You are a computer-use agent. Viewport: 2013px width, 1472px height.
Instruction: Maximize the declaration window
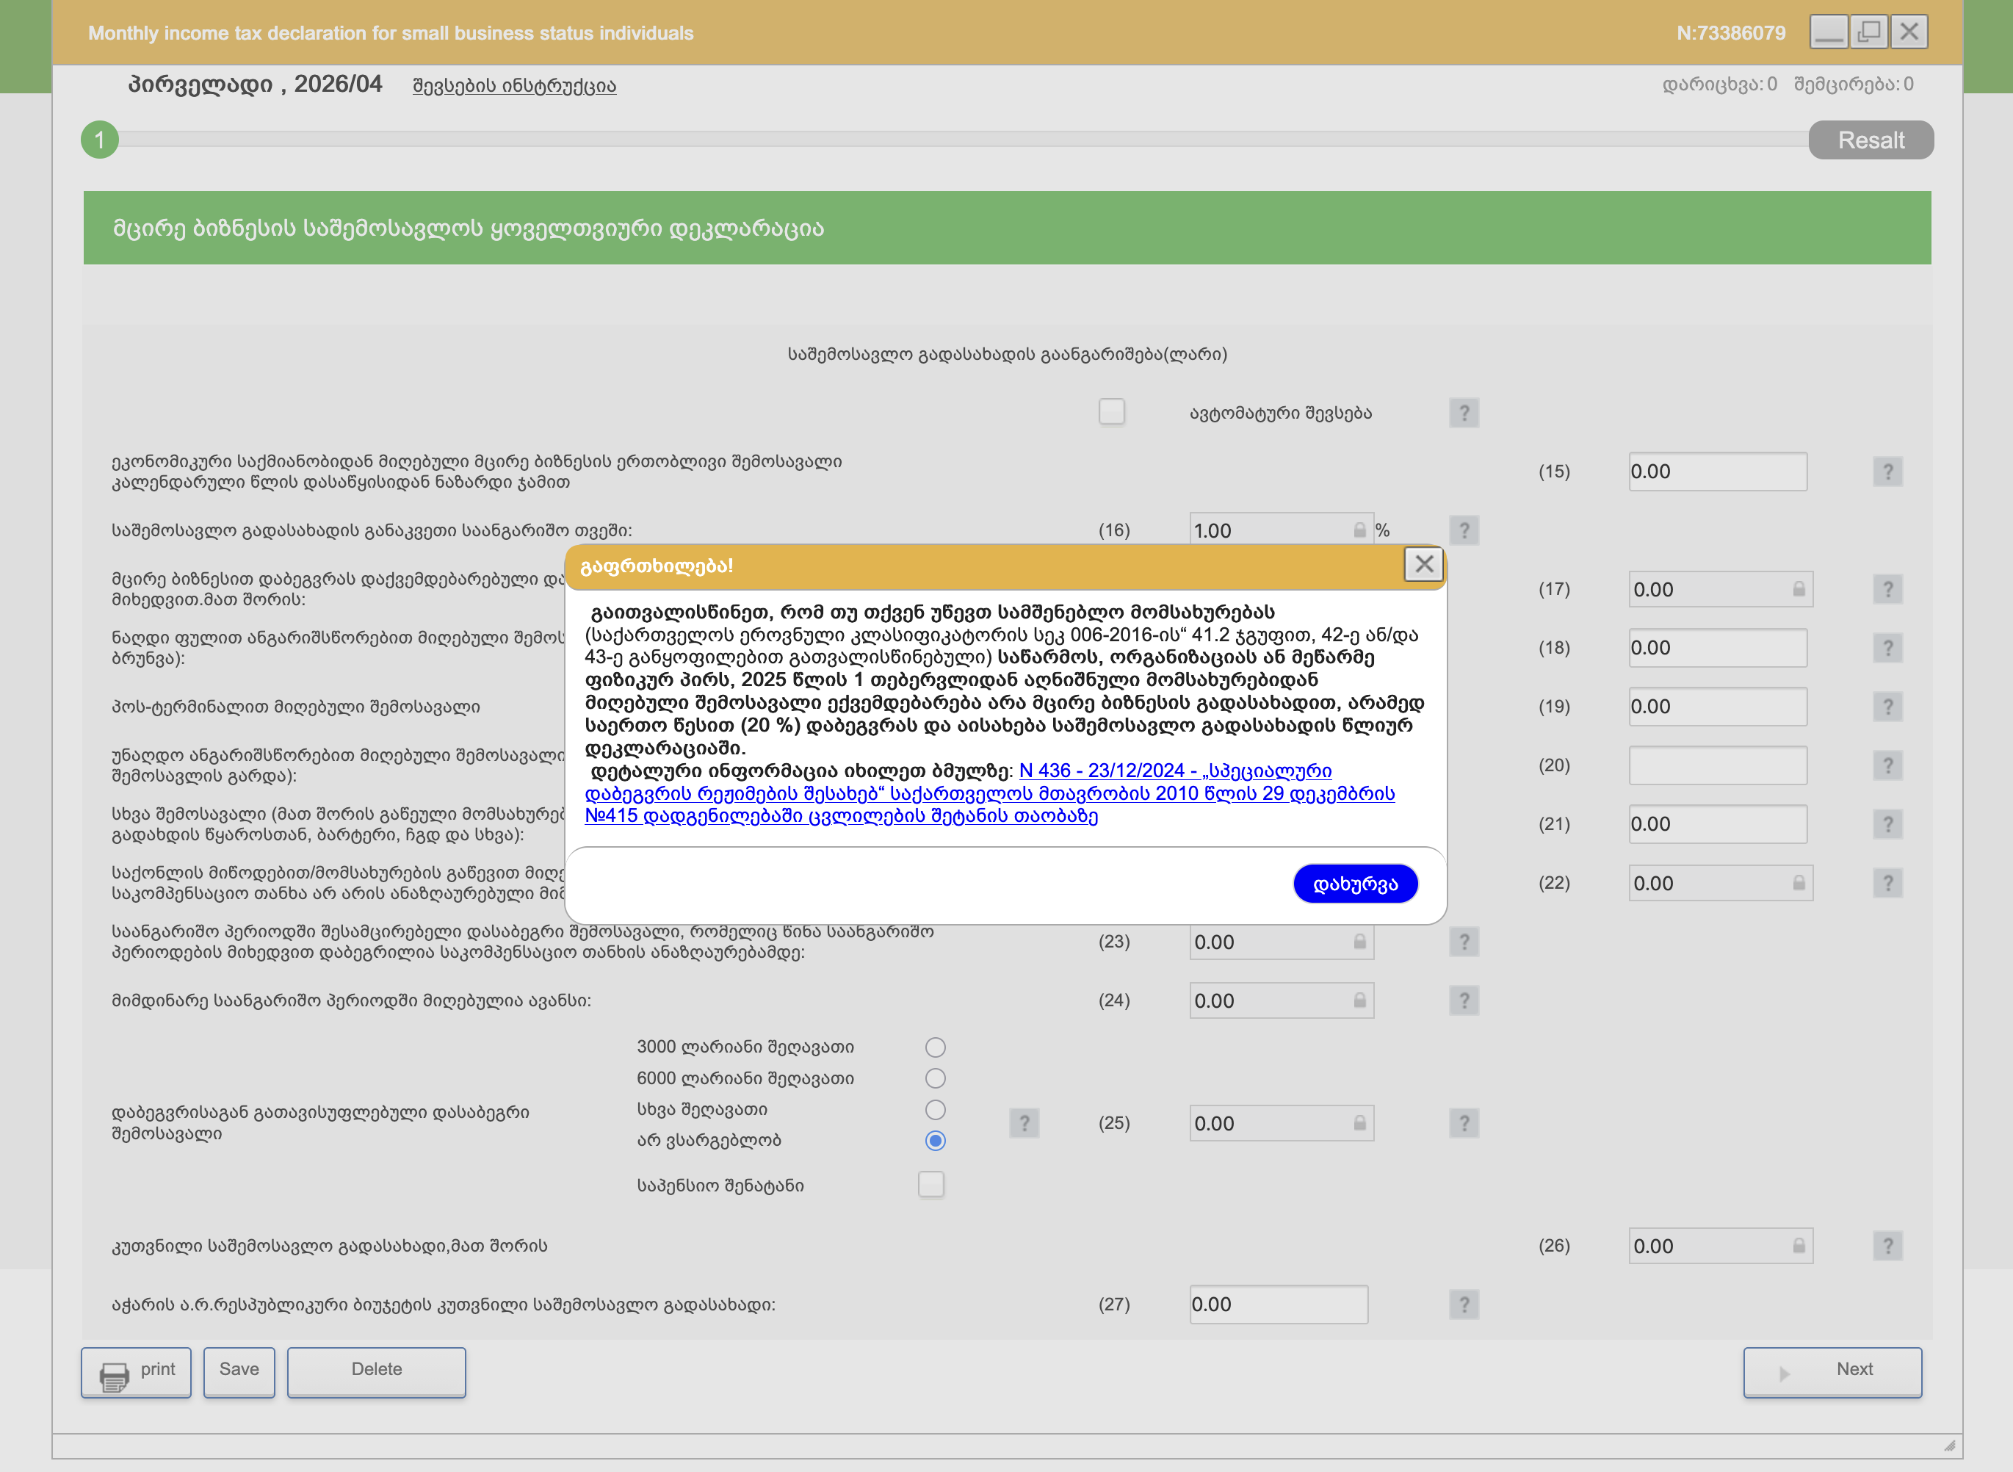1869,32
